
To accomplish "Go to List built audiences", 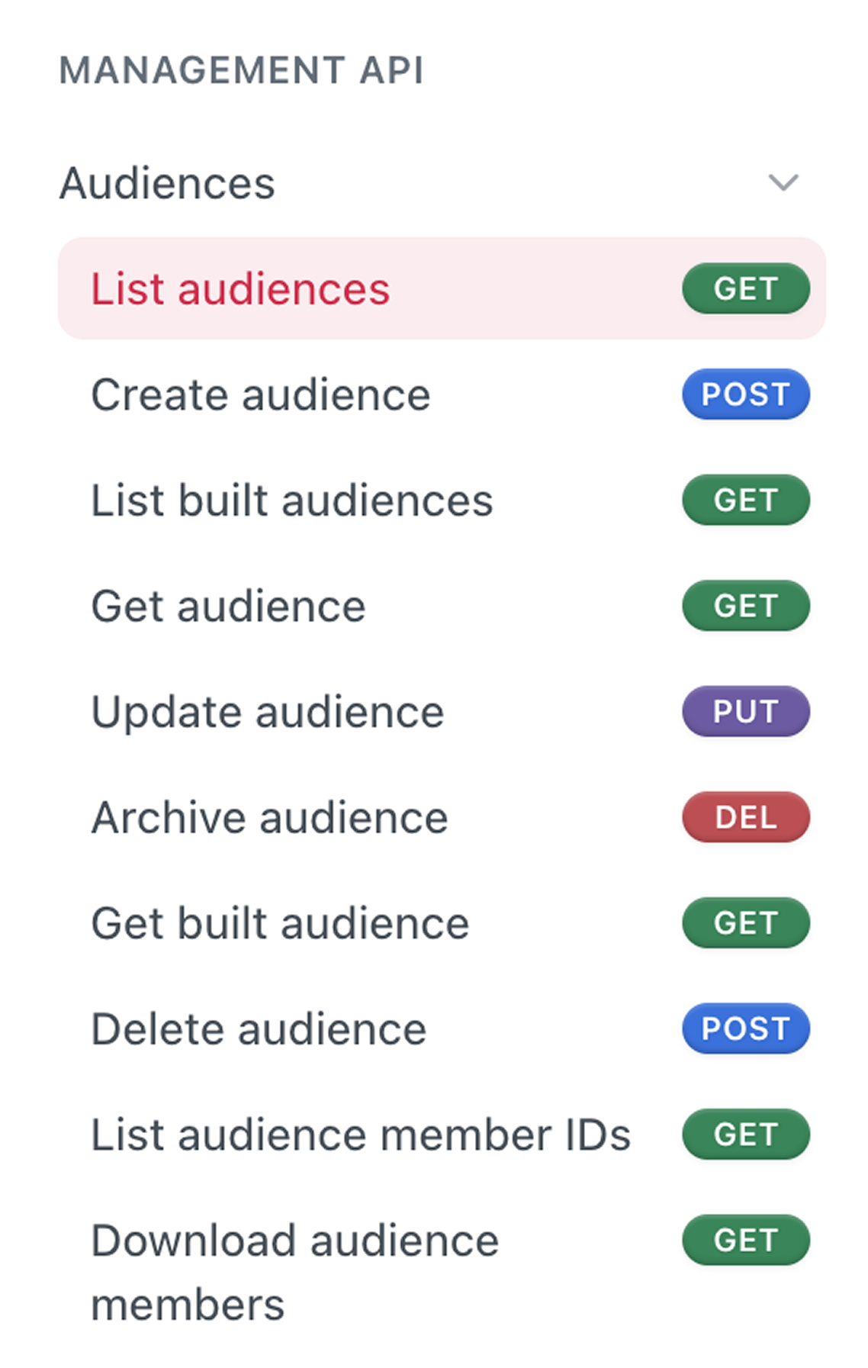I will pyautogui.click(x=442, y=500).
